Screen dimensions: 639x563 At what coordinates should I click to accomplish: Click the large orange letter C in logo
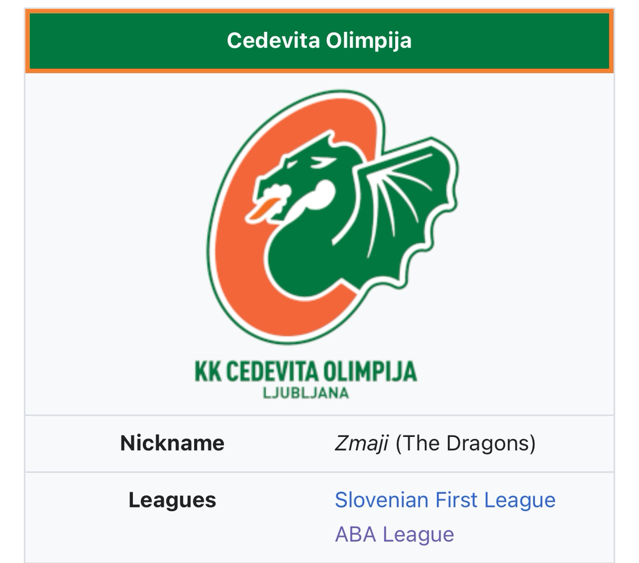click(232, 250)
